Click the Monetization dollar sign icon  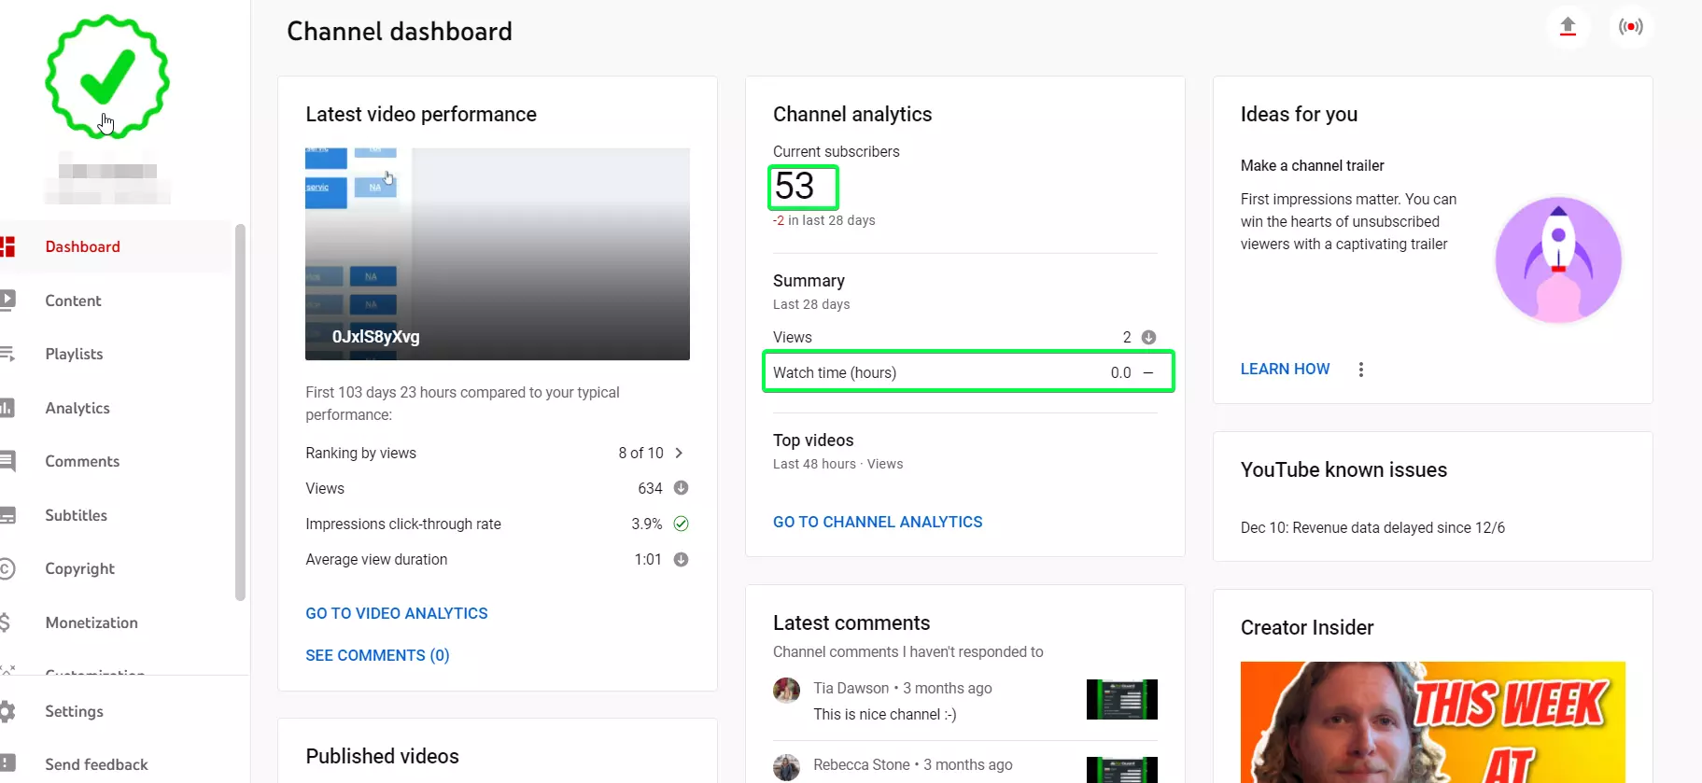pyautogui.click(x=6, y=622)
